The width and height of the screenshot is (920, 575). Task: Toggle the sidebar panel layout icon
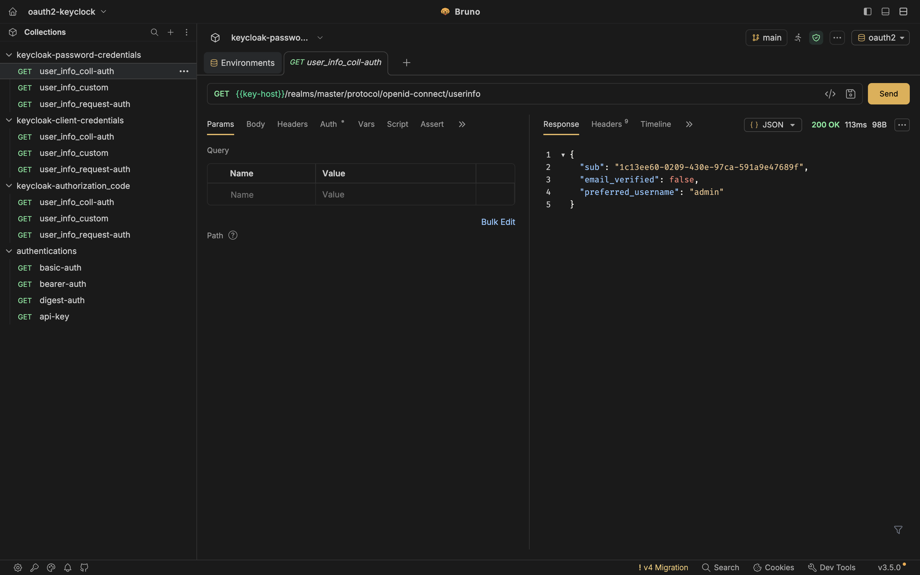pyautogui.click(x=868, y=12)
